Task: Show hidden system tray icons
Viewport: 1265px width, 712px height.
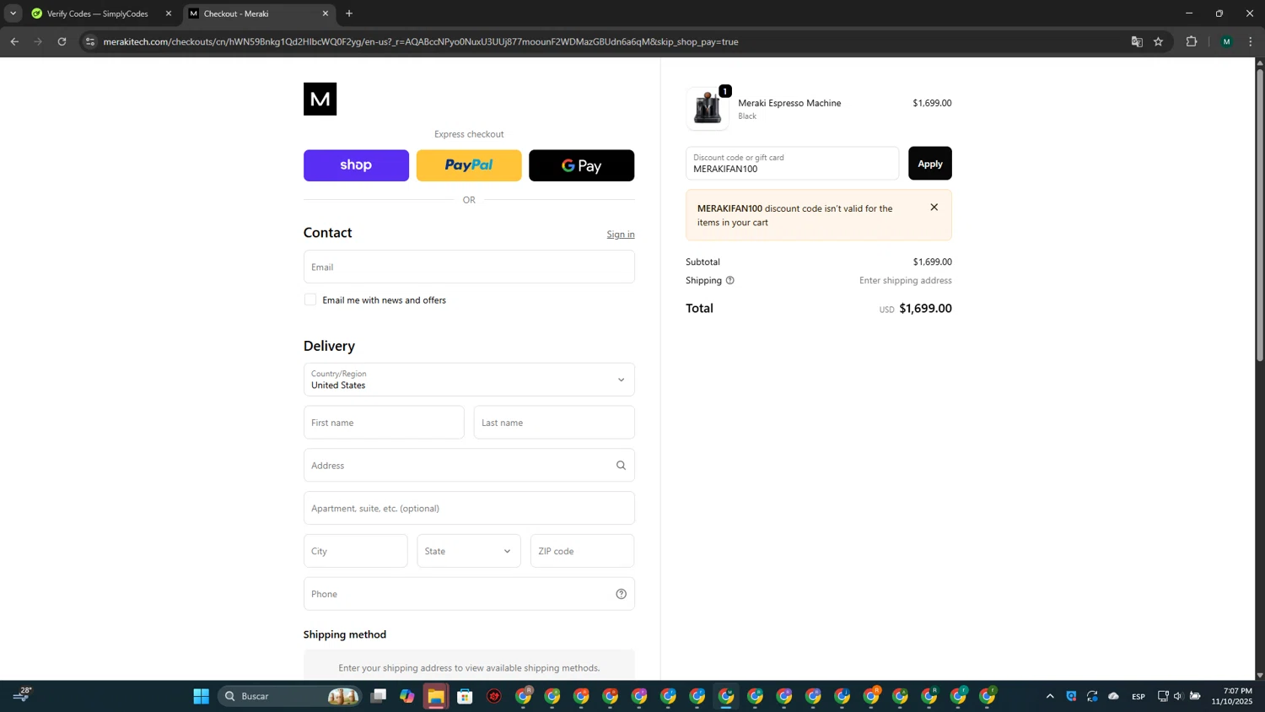Action: (x=1050, y=696)
